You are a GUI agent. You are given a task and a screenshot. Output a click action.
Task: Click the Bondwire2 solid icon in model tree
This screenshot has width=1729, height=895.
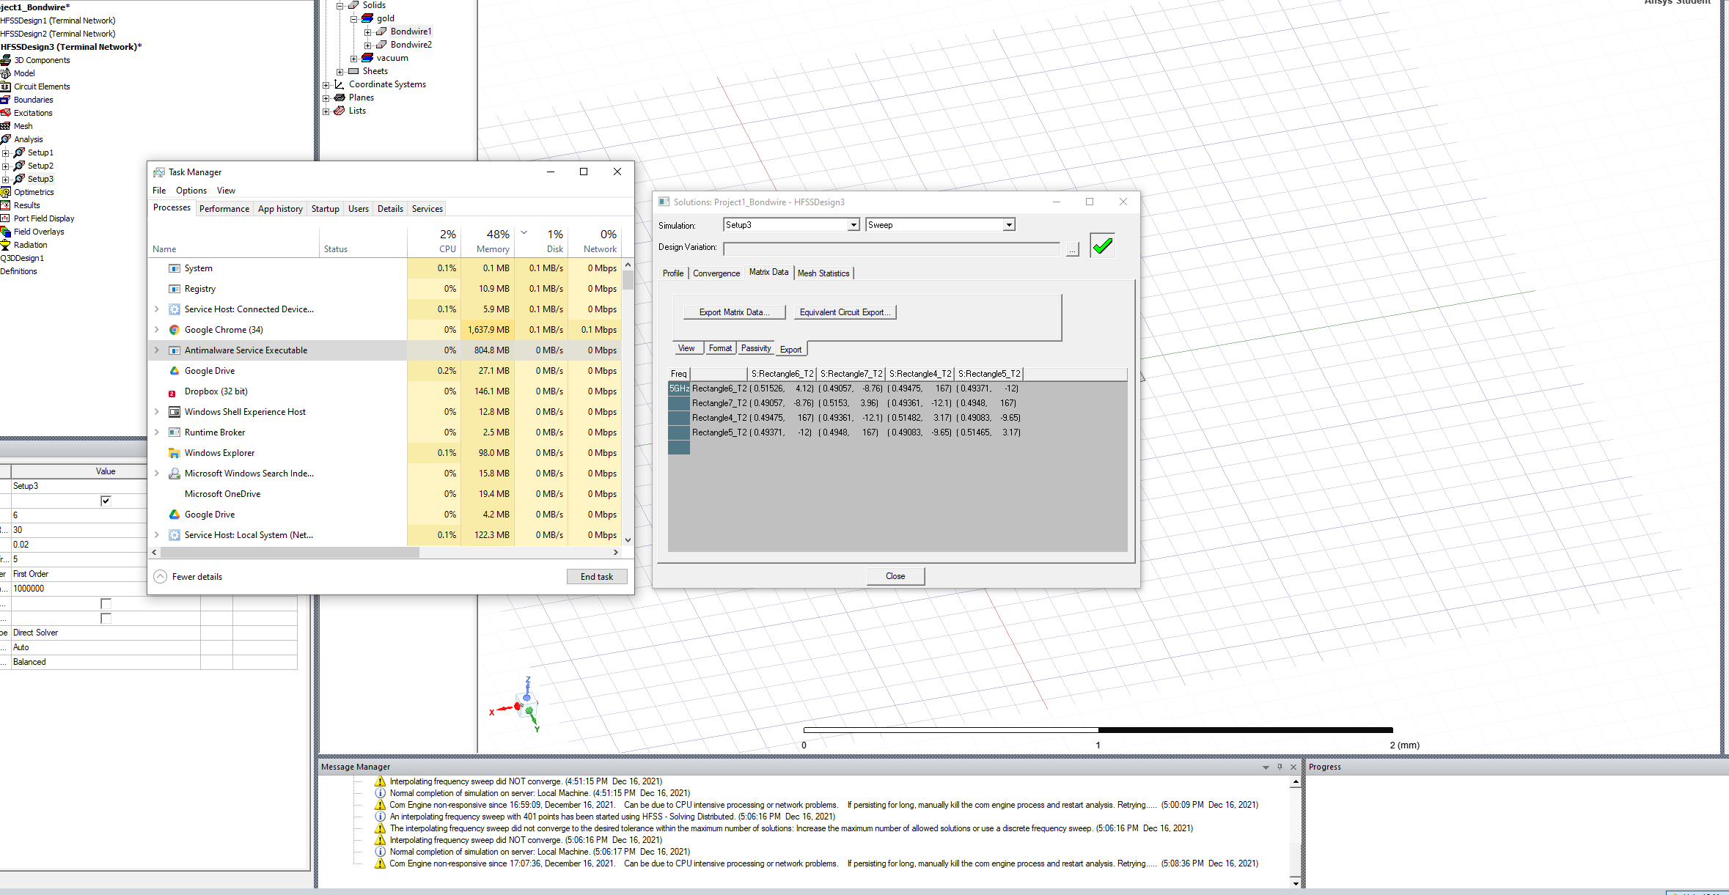(x=381, y=45)
